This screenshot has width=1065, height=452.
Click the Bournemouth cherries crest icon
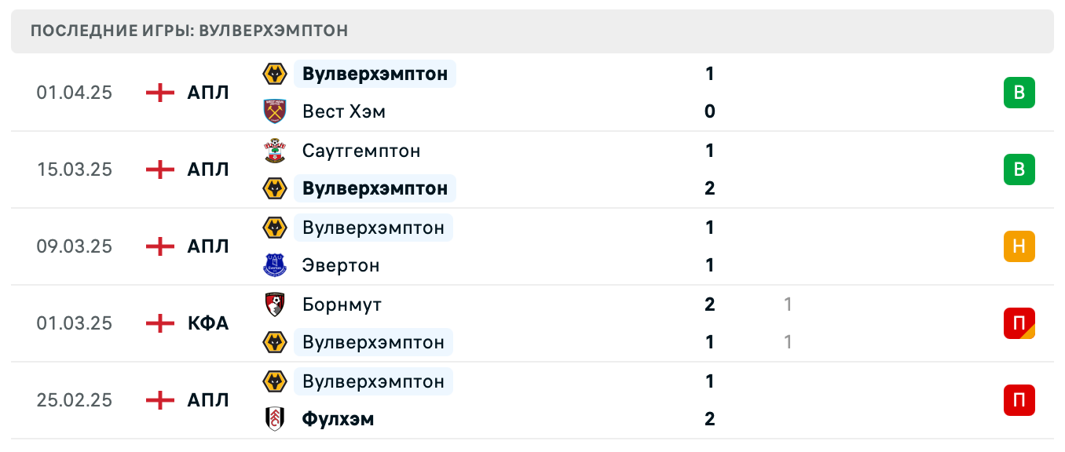275,304
